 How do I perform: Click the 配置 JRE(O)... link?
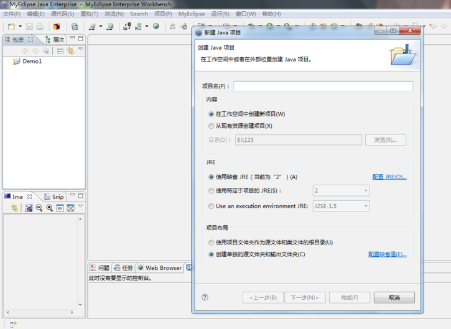point(389,177)
